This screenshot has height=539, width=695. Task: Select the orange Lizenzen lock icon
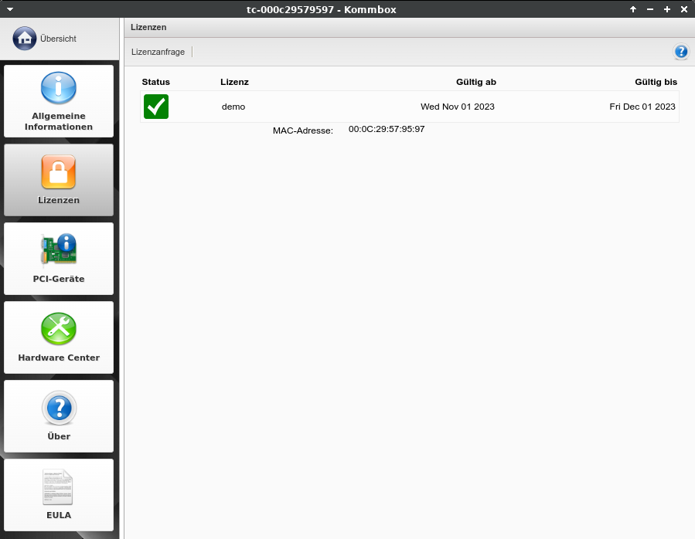[x=59, y=171]
